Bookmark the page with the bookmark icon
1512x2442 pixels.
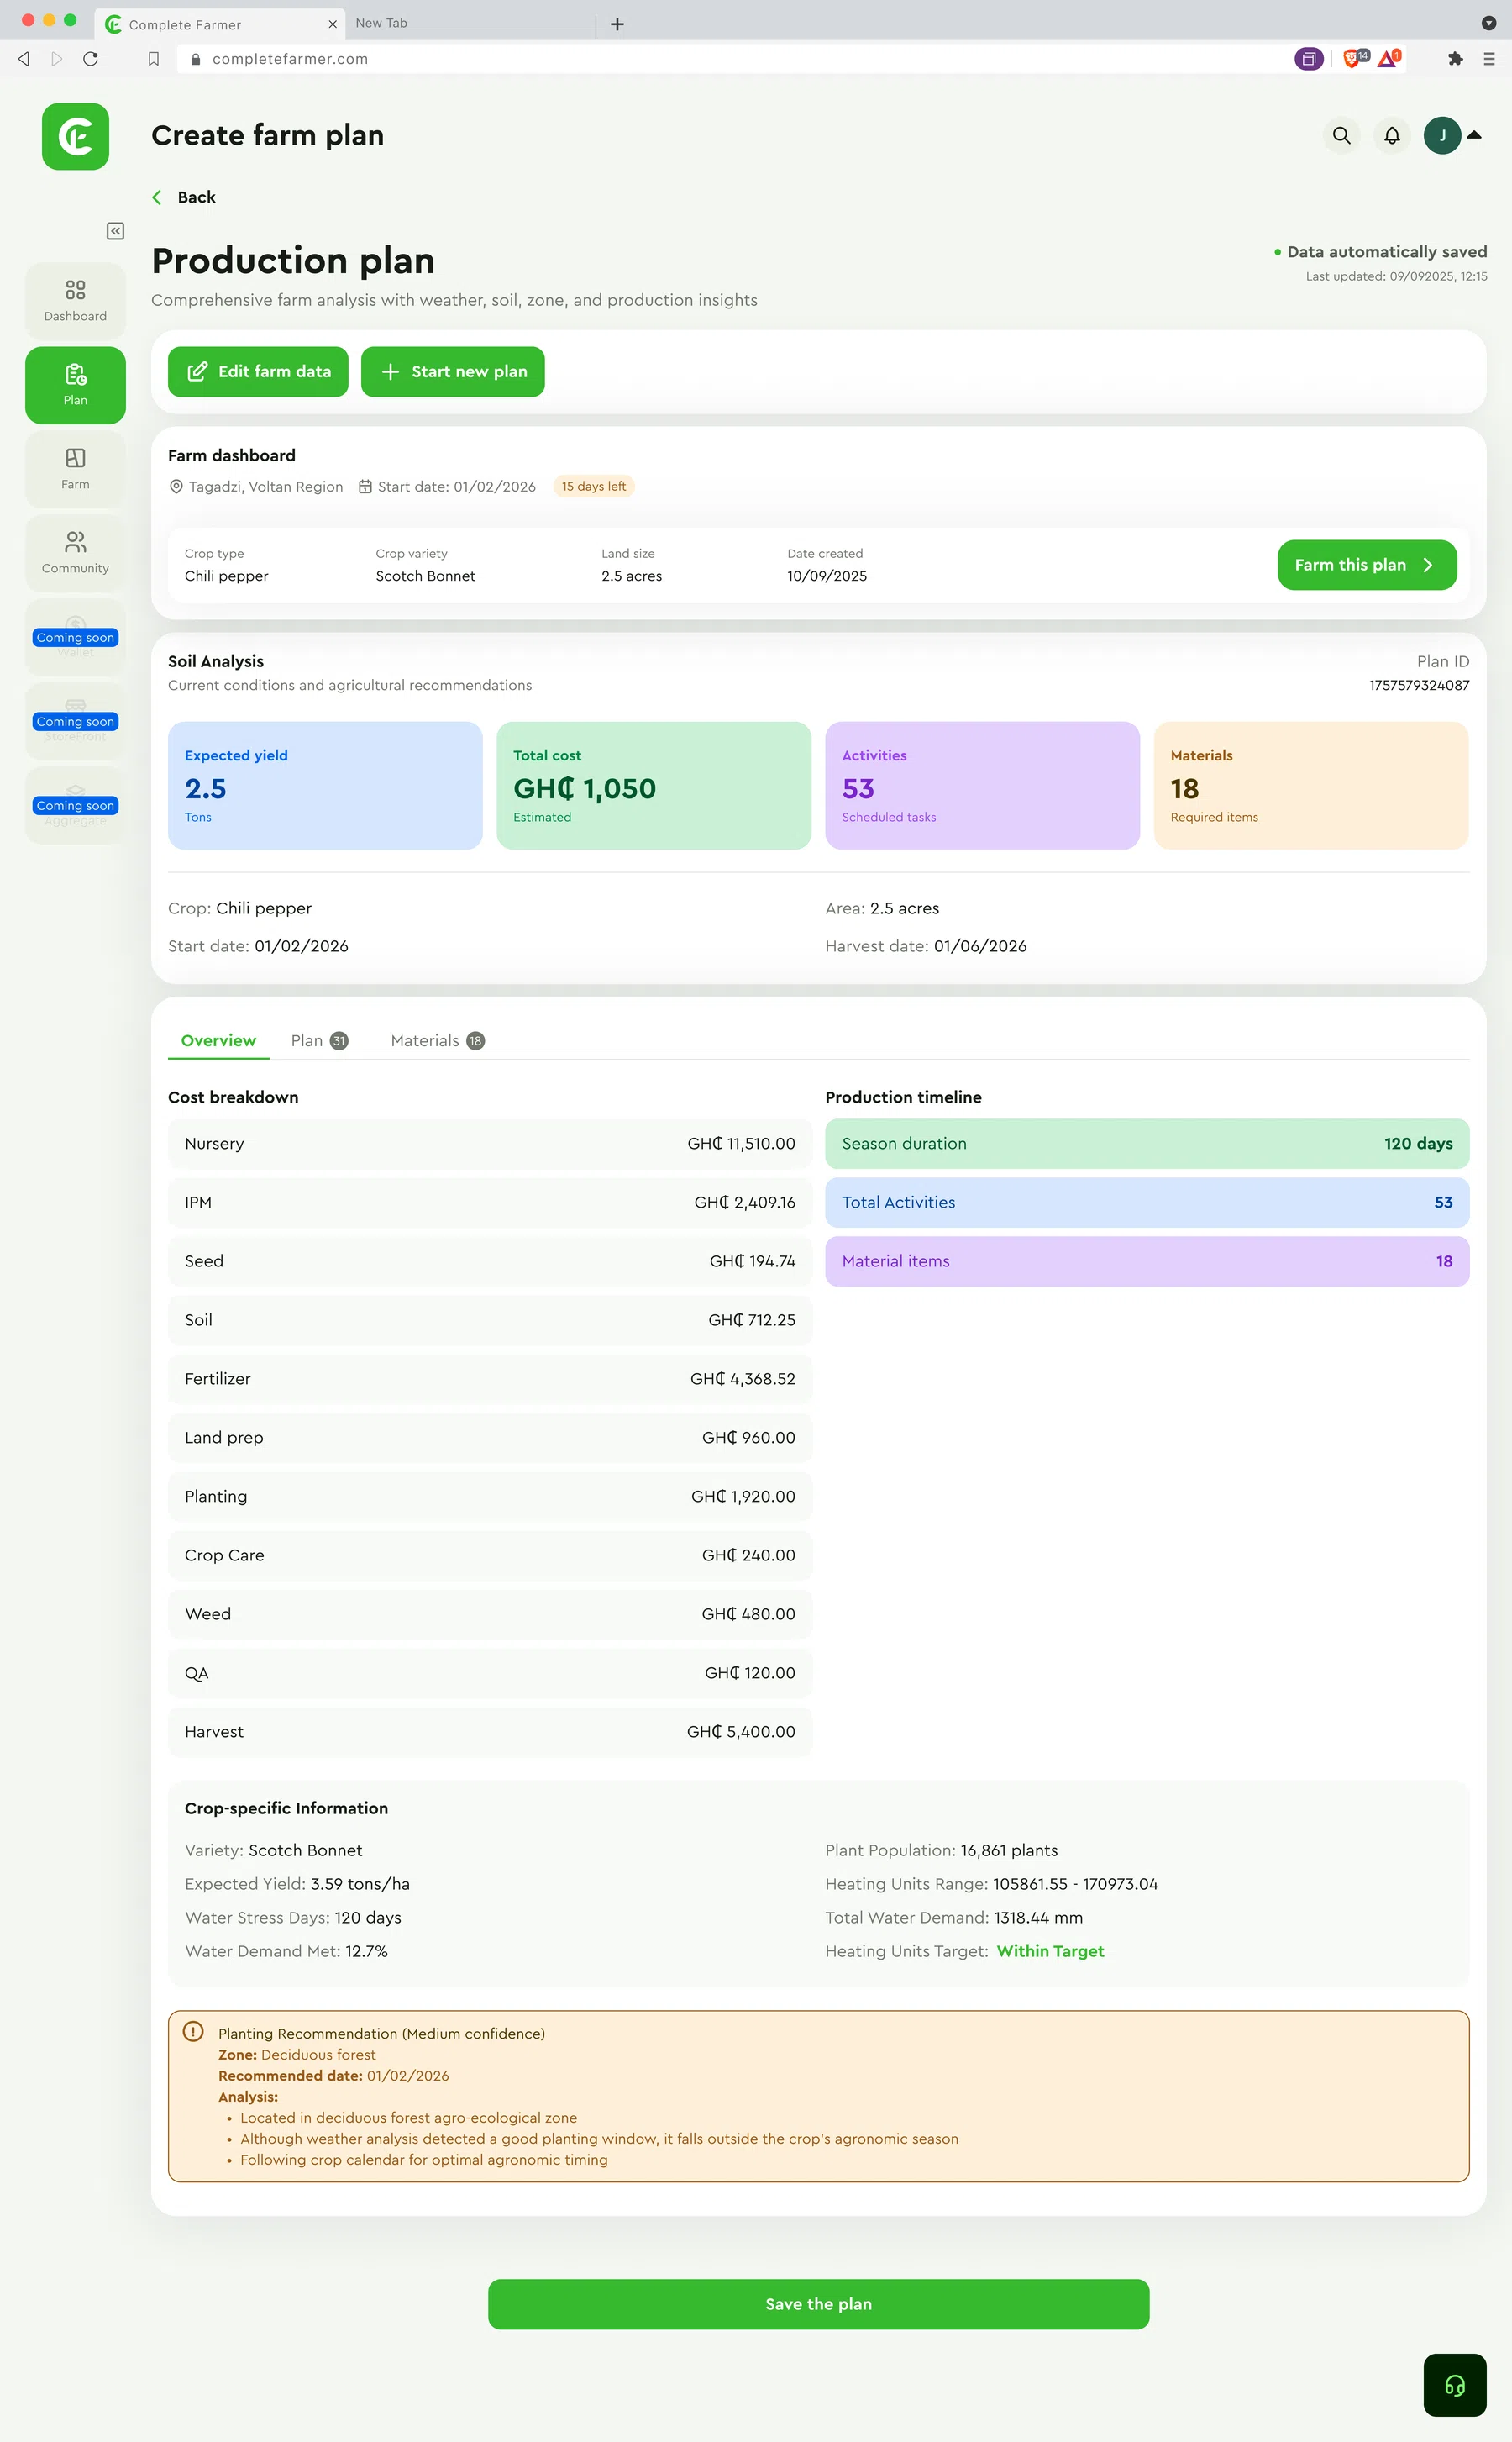153,59
